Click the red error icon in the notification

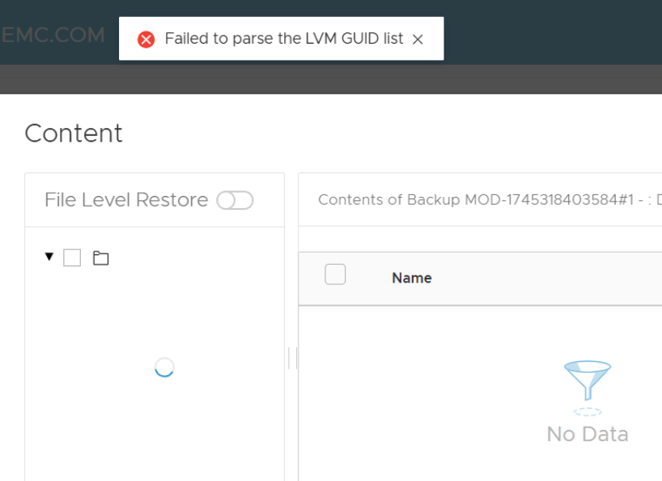[146, 39]
